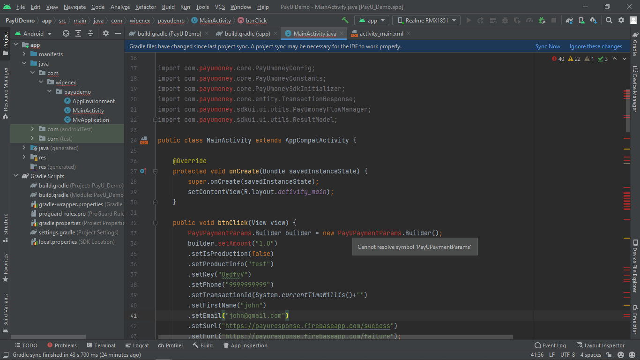Click Ignore these changes link
The width and height of the screenshot is (640, 360).
pyautogui.click(x=596, y=46)
